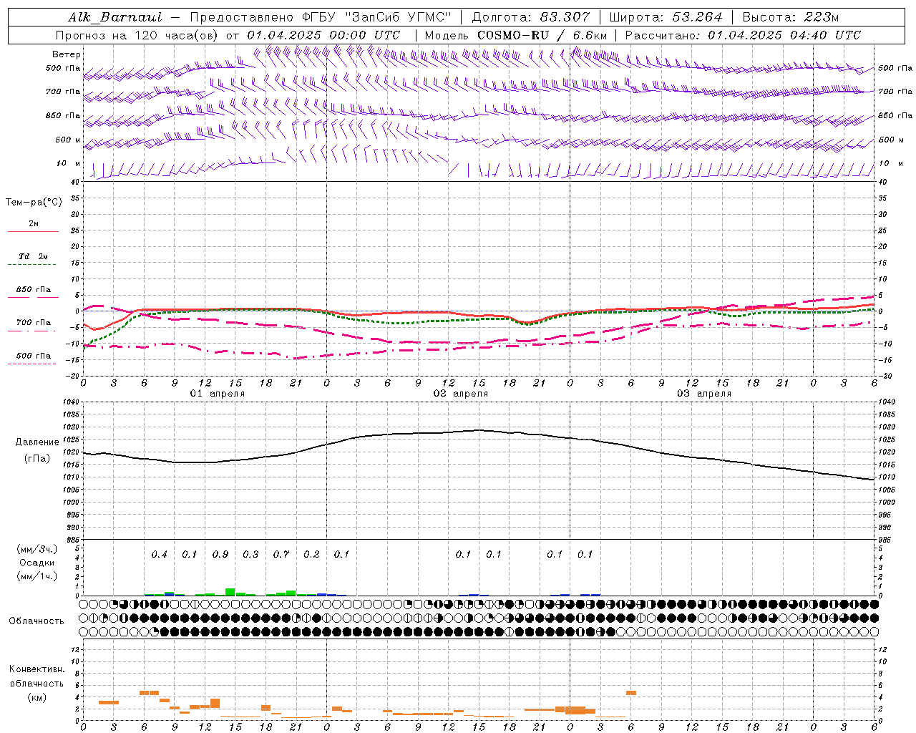Click the 0.7 precipitation total

coord(281,555)
